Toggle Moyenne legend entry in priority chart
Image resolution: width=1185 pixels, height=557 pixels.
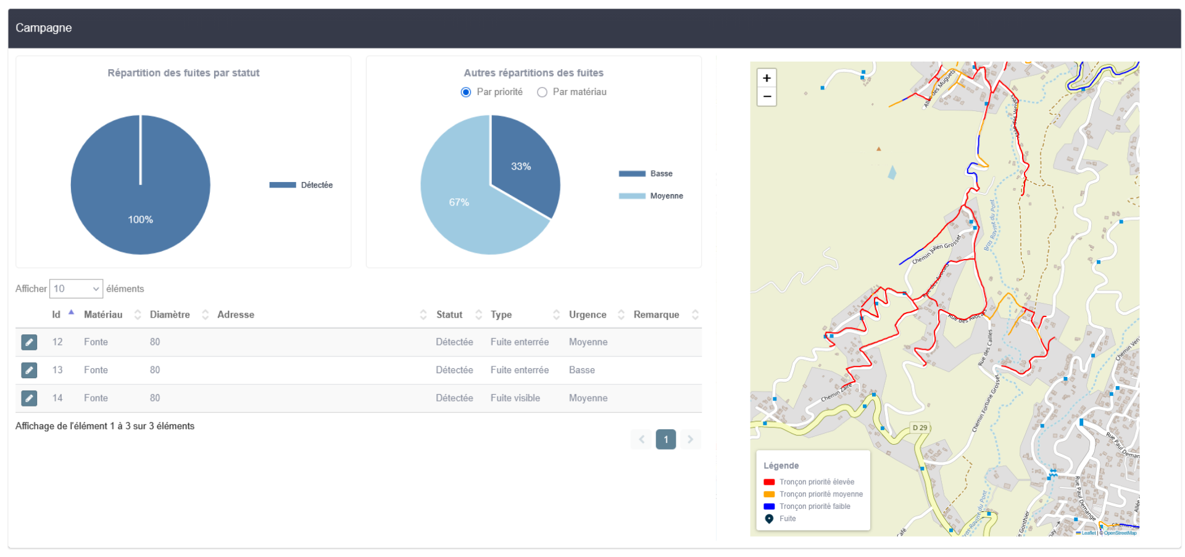pyautogui.click(x=651, y=196)
